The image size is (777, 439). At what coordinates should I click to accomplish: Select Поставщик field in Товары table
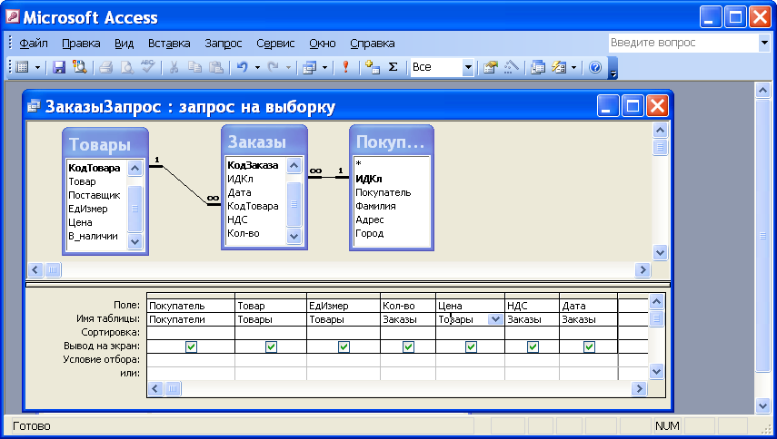tap(95, 195)
